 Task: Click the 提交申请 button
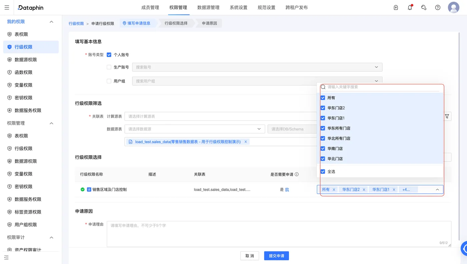click(277, 256)
